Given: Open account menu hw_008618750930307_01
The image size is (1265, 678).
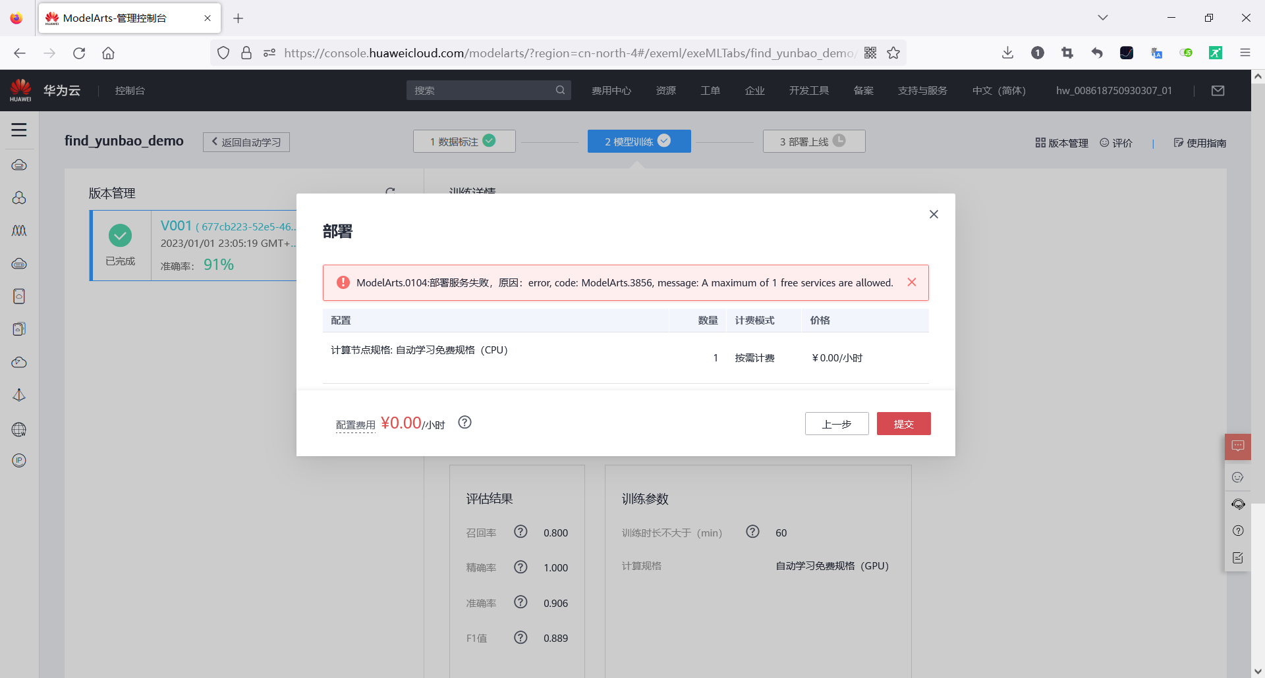Looking at the screenshot, I should coord(1113,90).
